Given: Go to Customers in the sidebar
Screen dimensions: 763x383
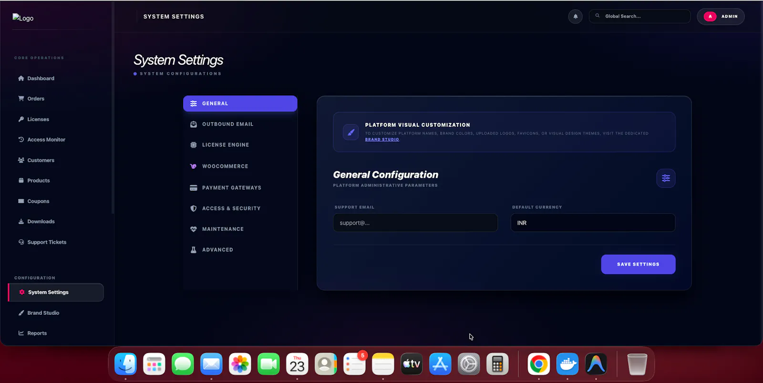Looking at the screenshot, I should [x=41, y=160].
